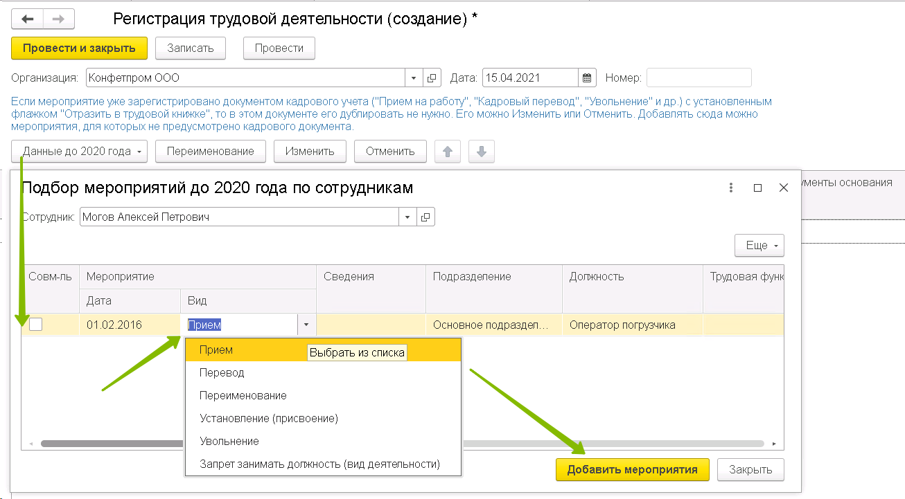Click the Номер input field
The height and width of the screenshot is (499, 905).
click(698, 78)
